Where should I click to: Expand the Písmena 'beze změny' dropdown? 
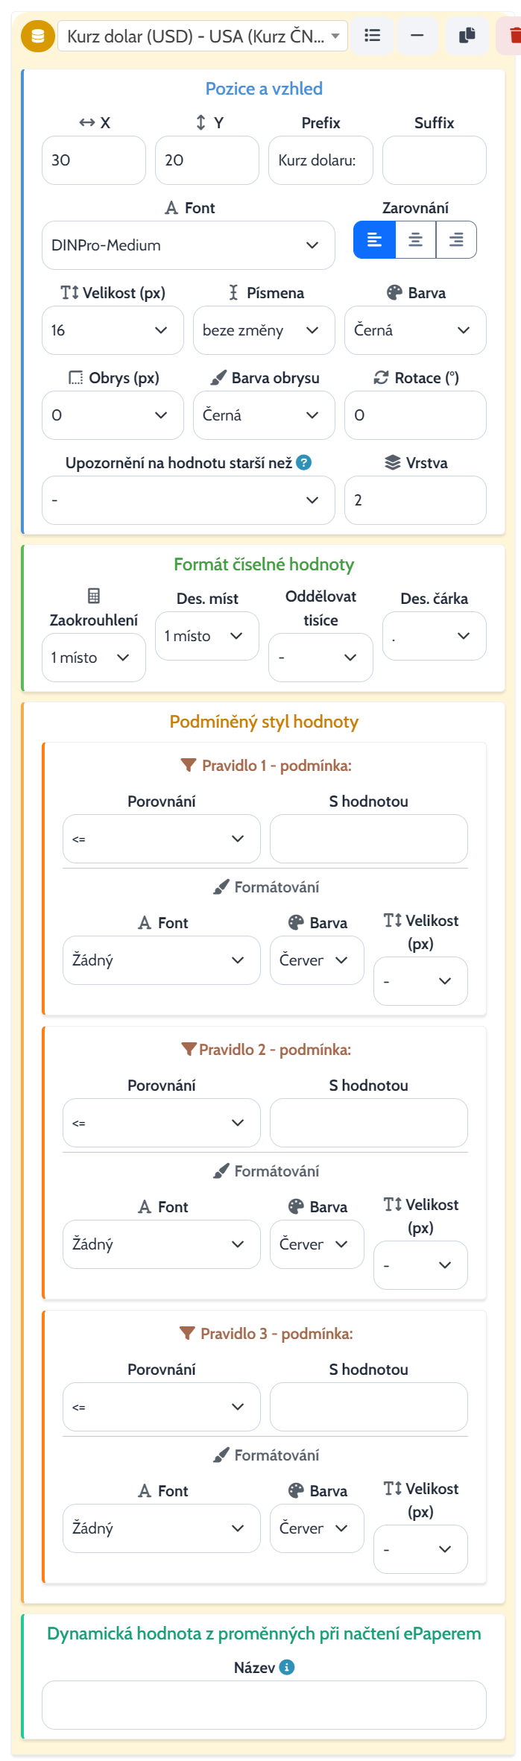[264, 330]
